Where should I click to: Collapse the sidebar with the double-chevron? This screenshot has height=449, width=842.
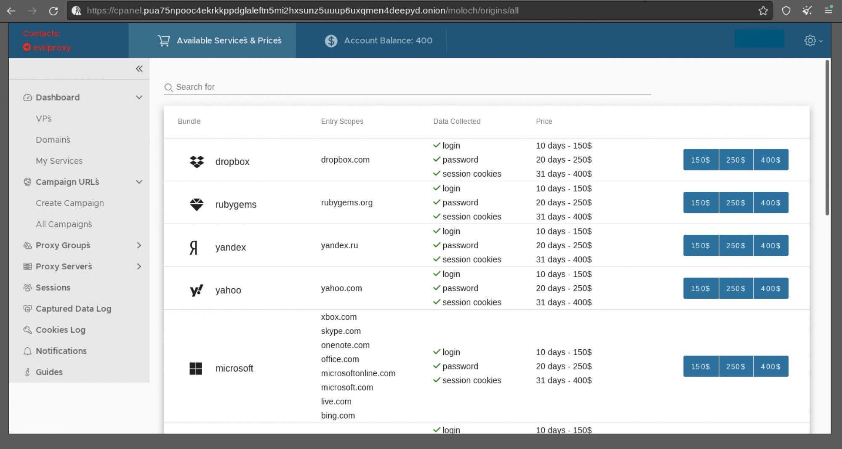pos(139,68)
